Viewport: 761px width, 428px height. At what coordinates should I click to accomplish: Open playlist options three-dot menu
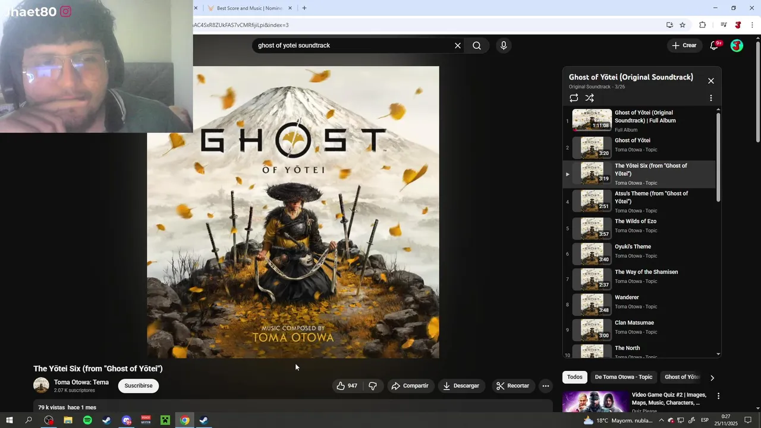click(711, 98)
